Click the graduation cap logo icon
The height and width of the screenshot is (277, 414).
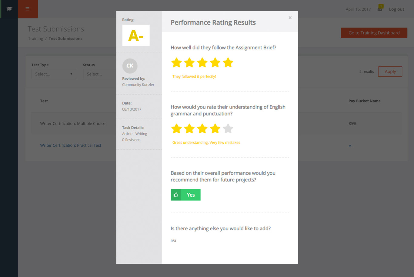[x=9, y=9]
